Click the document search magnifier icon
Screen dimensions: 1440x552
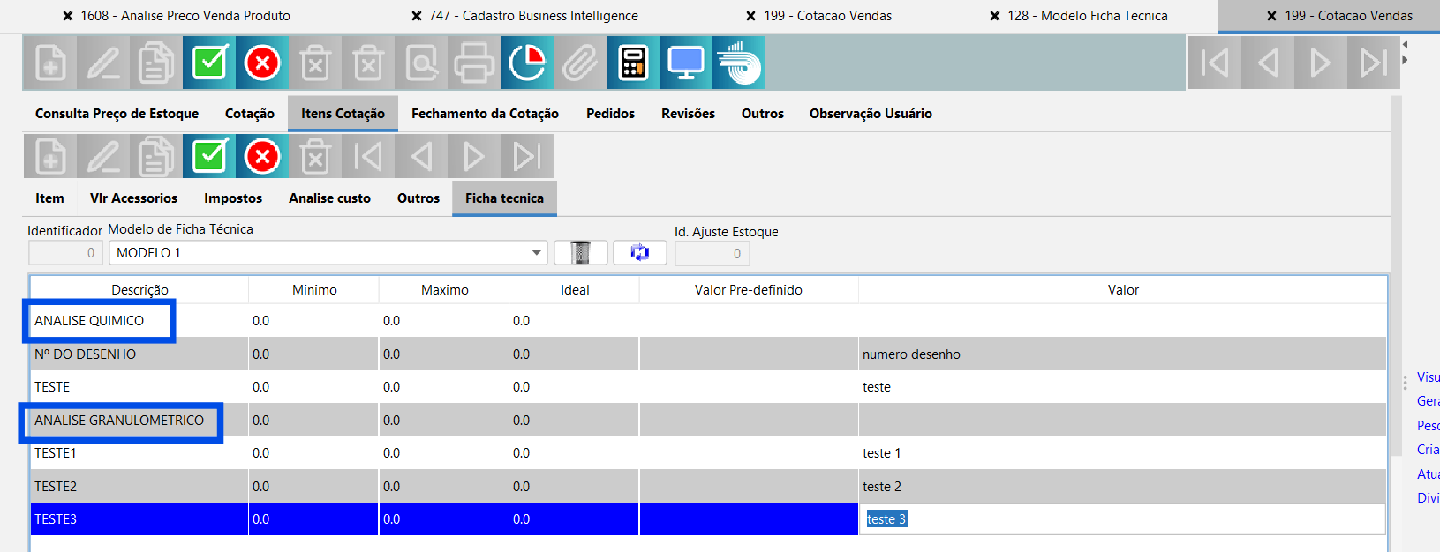(x=421, y=63)
